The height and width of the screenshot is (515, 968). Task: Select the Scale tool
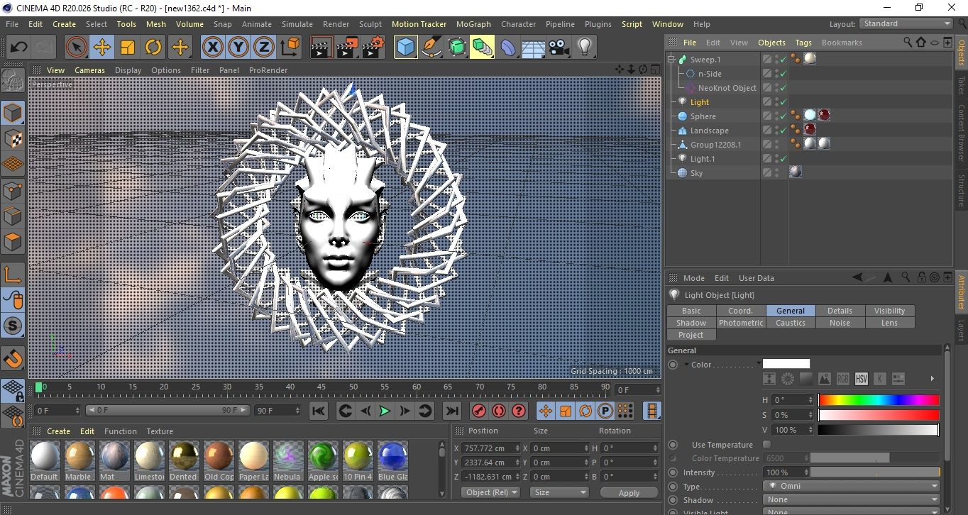(128, 48)
